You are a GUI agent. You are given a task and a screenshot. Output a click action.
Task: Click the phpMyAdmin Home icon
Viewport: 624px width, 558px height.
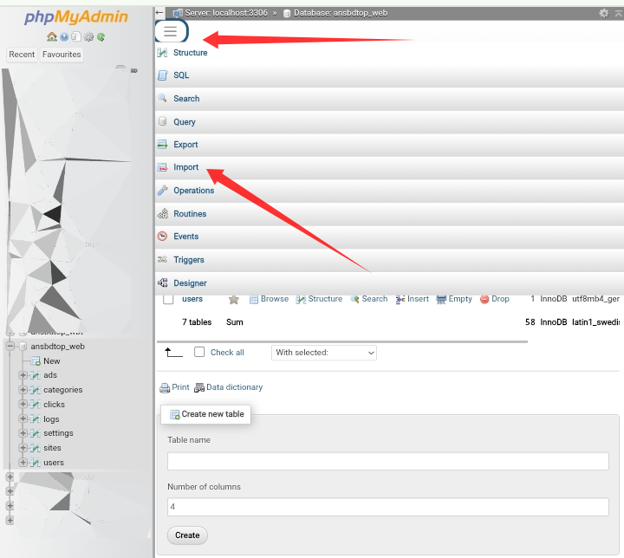52,37
